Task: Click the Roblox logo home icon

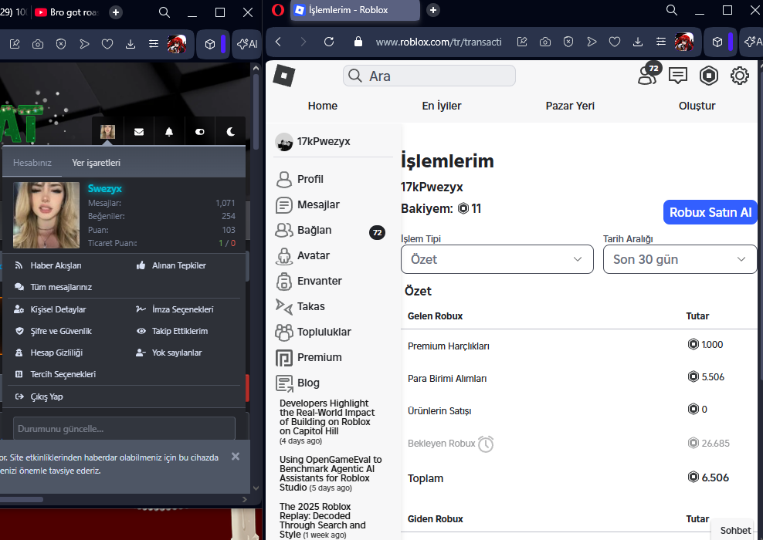Action: 284,76
